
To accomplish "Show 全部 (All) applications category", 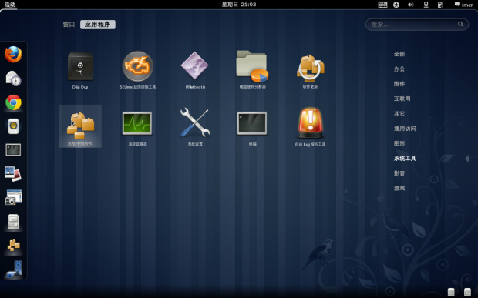I will click(x=399, y=54).
